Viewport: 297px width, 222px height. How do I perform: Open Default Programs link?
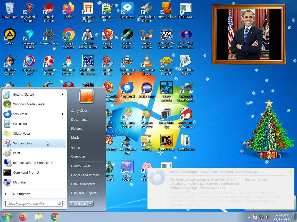click(83, 184)
